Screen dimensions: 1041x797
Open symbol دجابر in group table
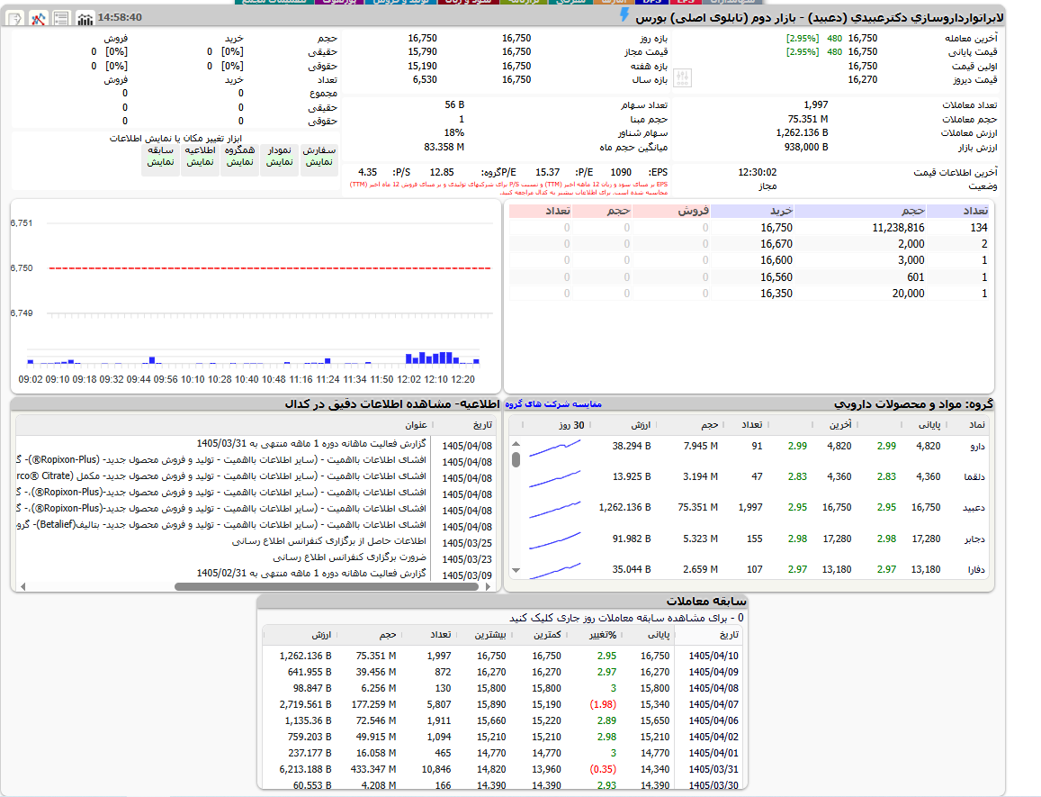[974, 539]
